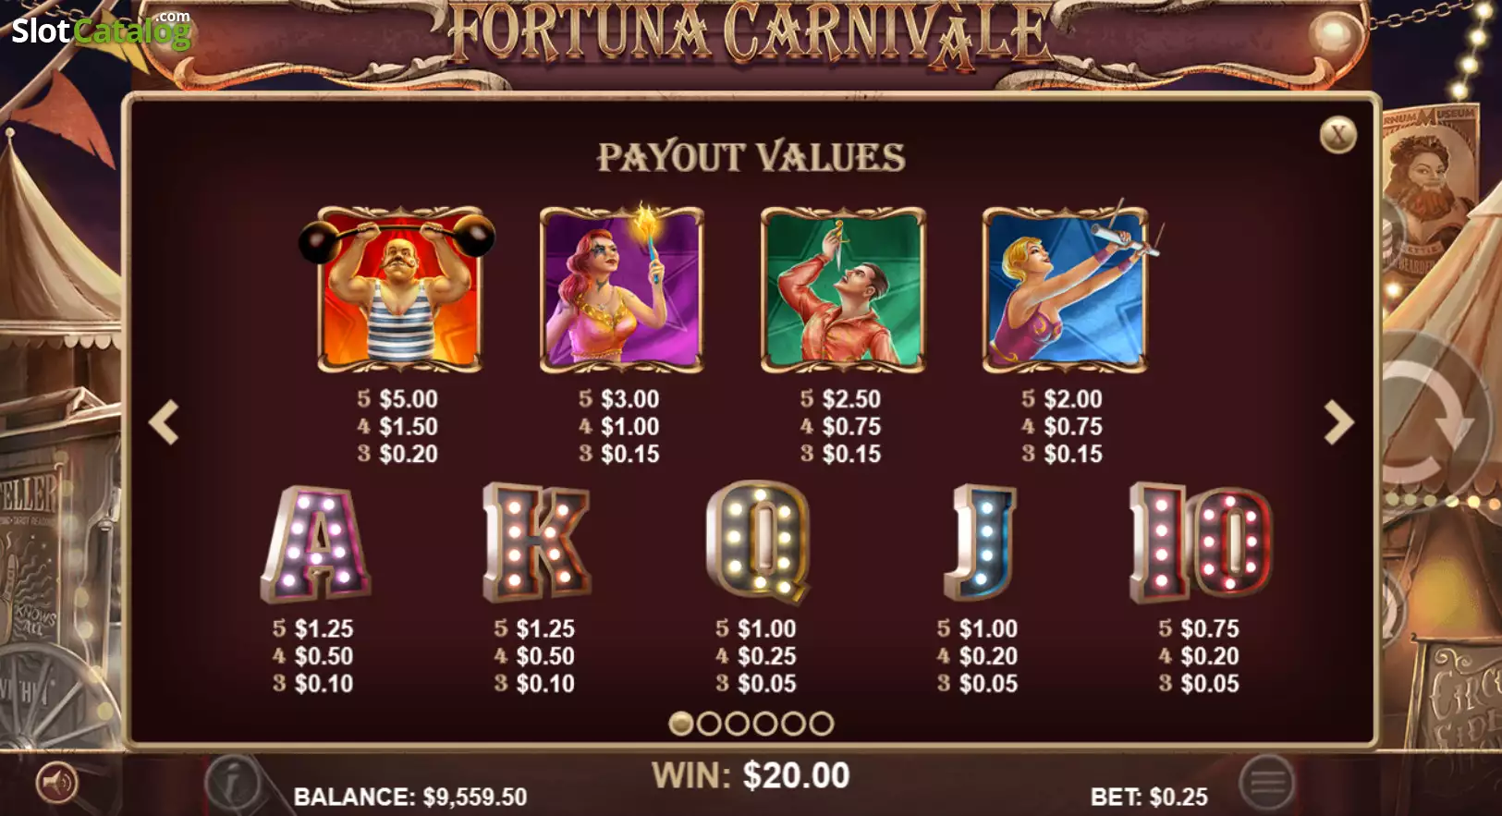1502x816 pixels.
Task: Click the BET $0.25 amount
Action: 1149,797
